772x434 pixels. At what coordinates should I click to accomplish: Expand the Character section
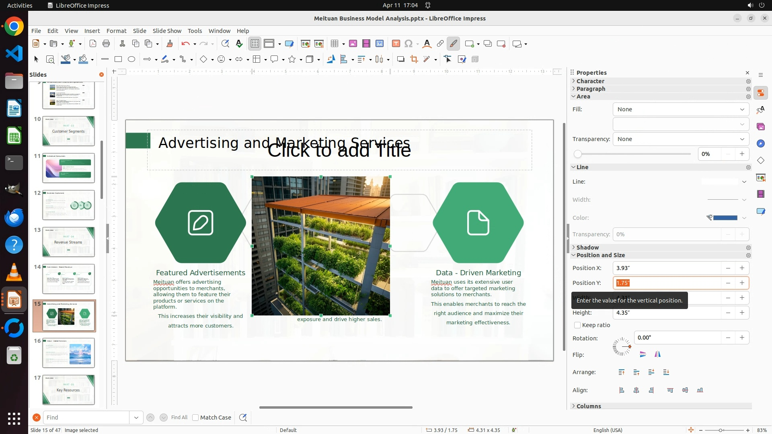[590, 81]
